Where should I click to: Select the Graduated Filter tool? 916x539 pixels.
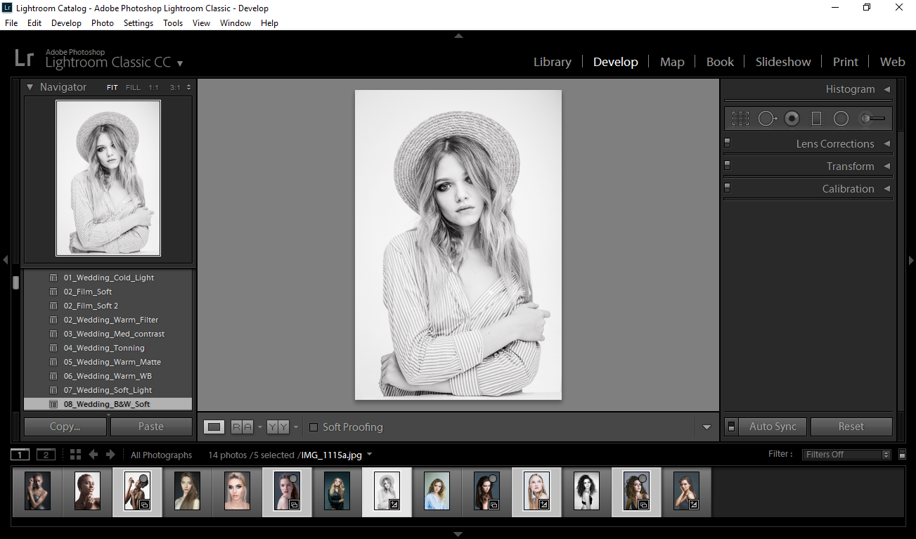point(817,118)
